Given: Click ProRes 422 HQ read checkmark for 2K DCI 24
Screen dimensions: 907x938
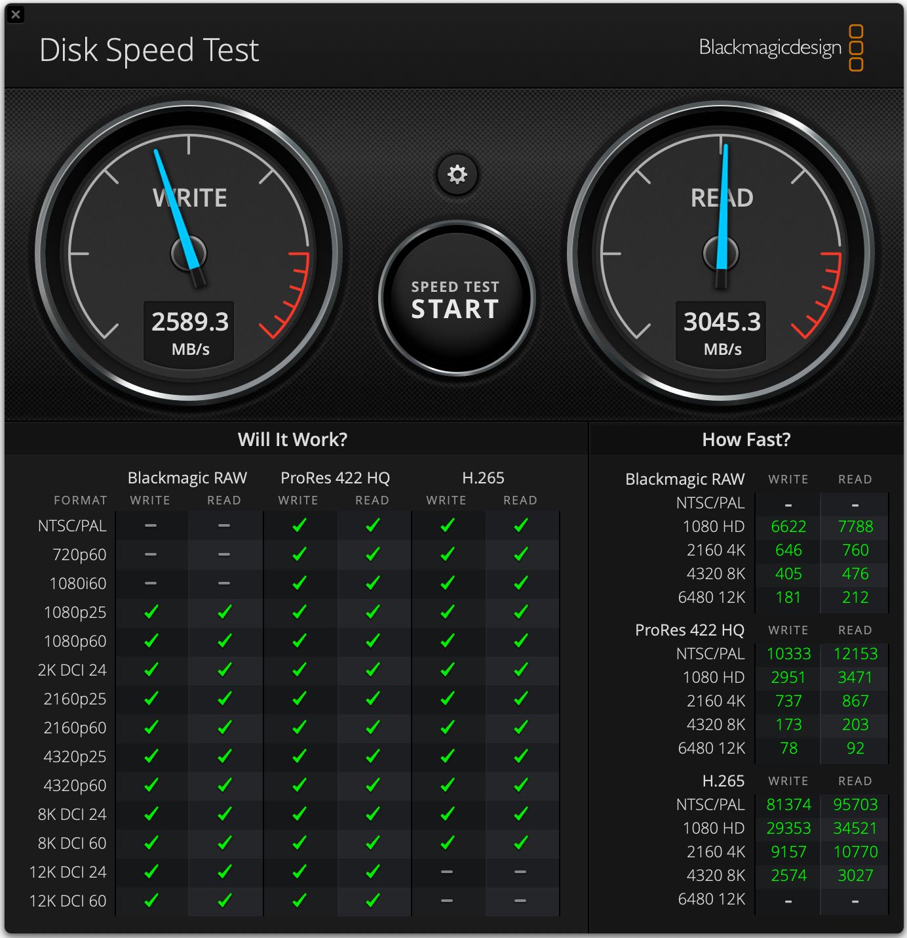Looking at the screenshot, I should [x=372, y=670].
